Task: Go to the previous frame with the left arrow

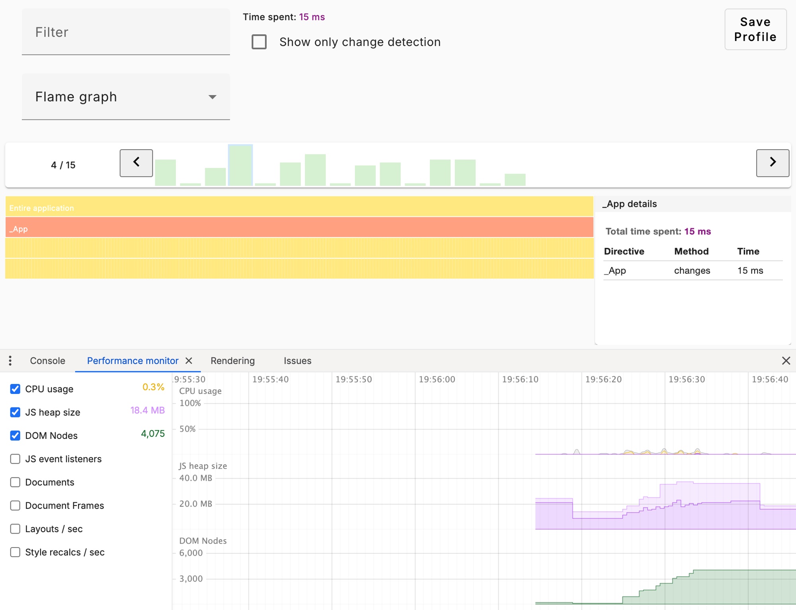Action: point(136,163)
